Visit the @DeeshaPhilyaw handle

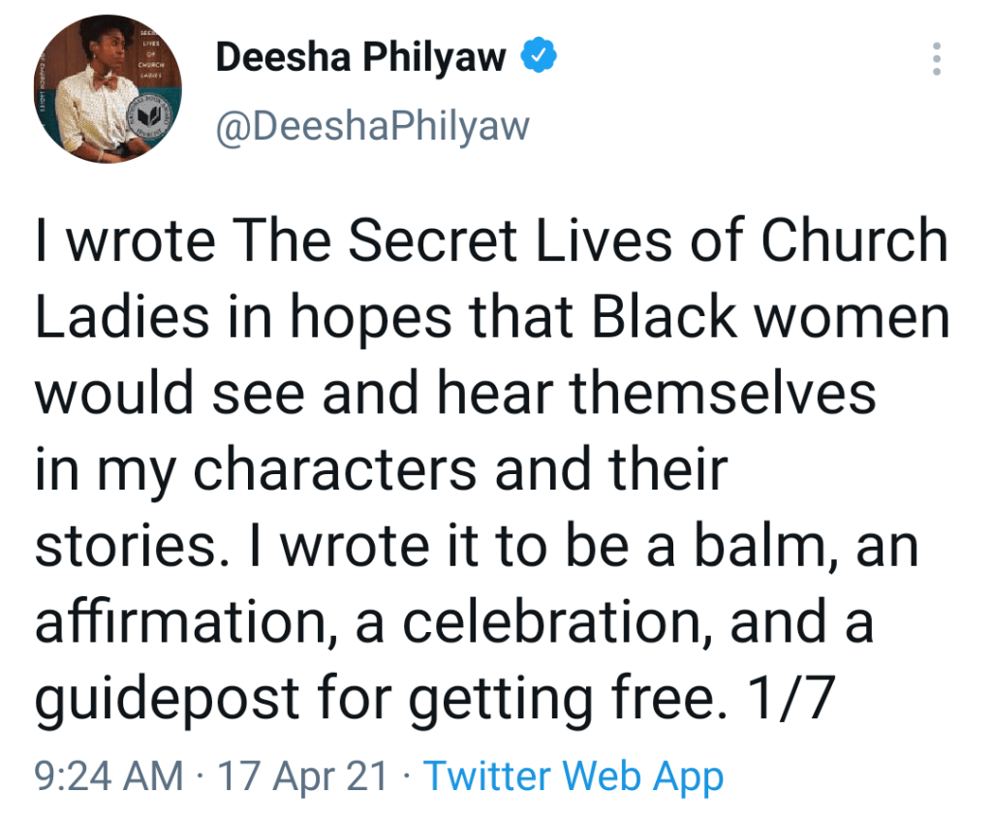(373, 128)
